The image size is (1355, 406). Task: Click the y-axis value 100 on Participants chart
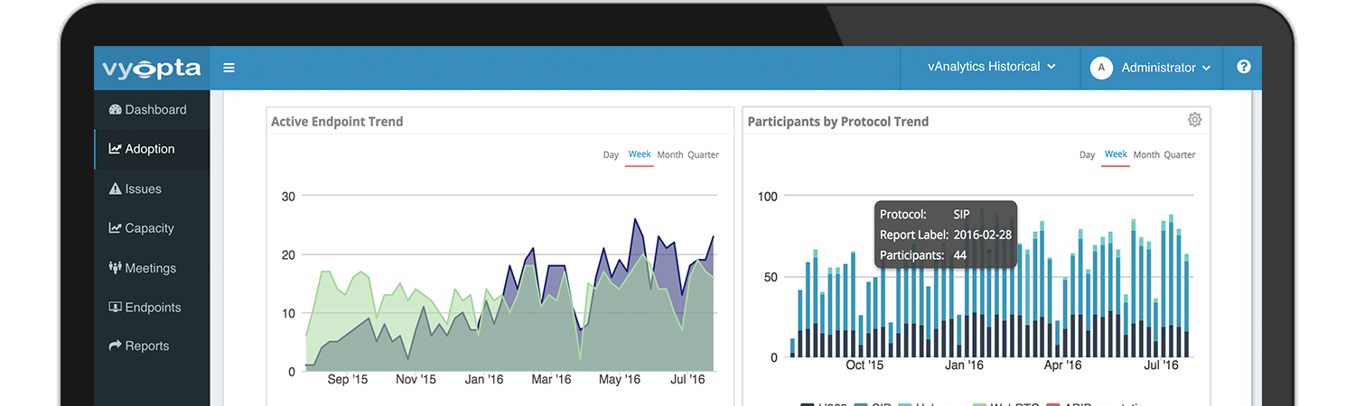point(767,197)
